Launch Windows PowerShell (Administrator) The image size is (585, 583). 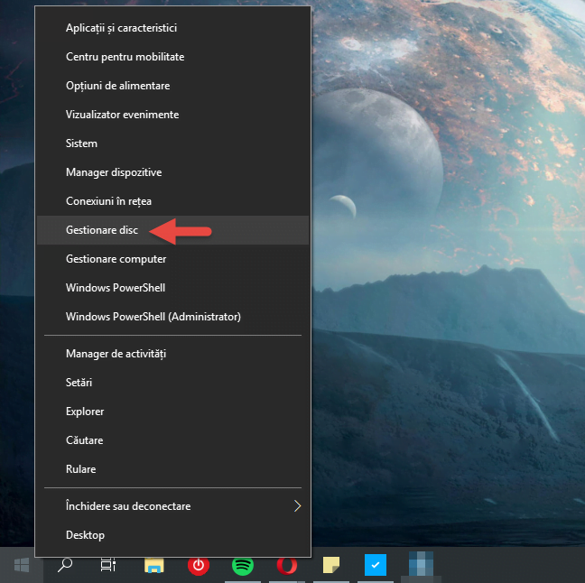(x=172, y=317)
